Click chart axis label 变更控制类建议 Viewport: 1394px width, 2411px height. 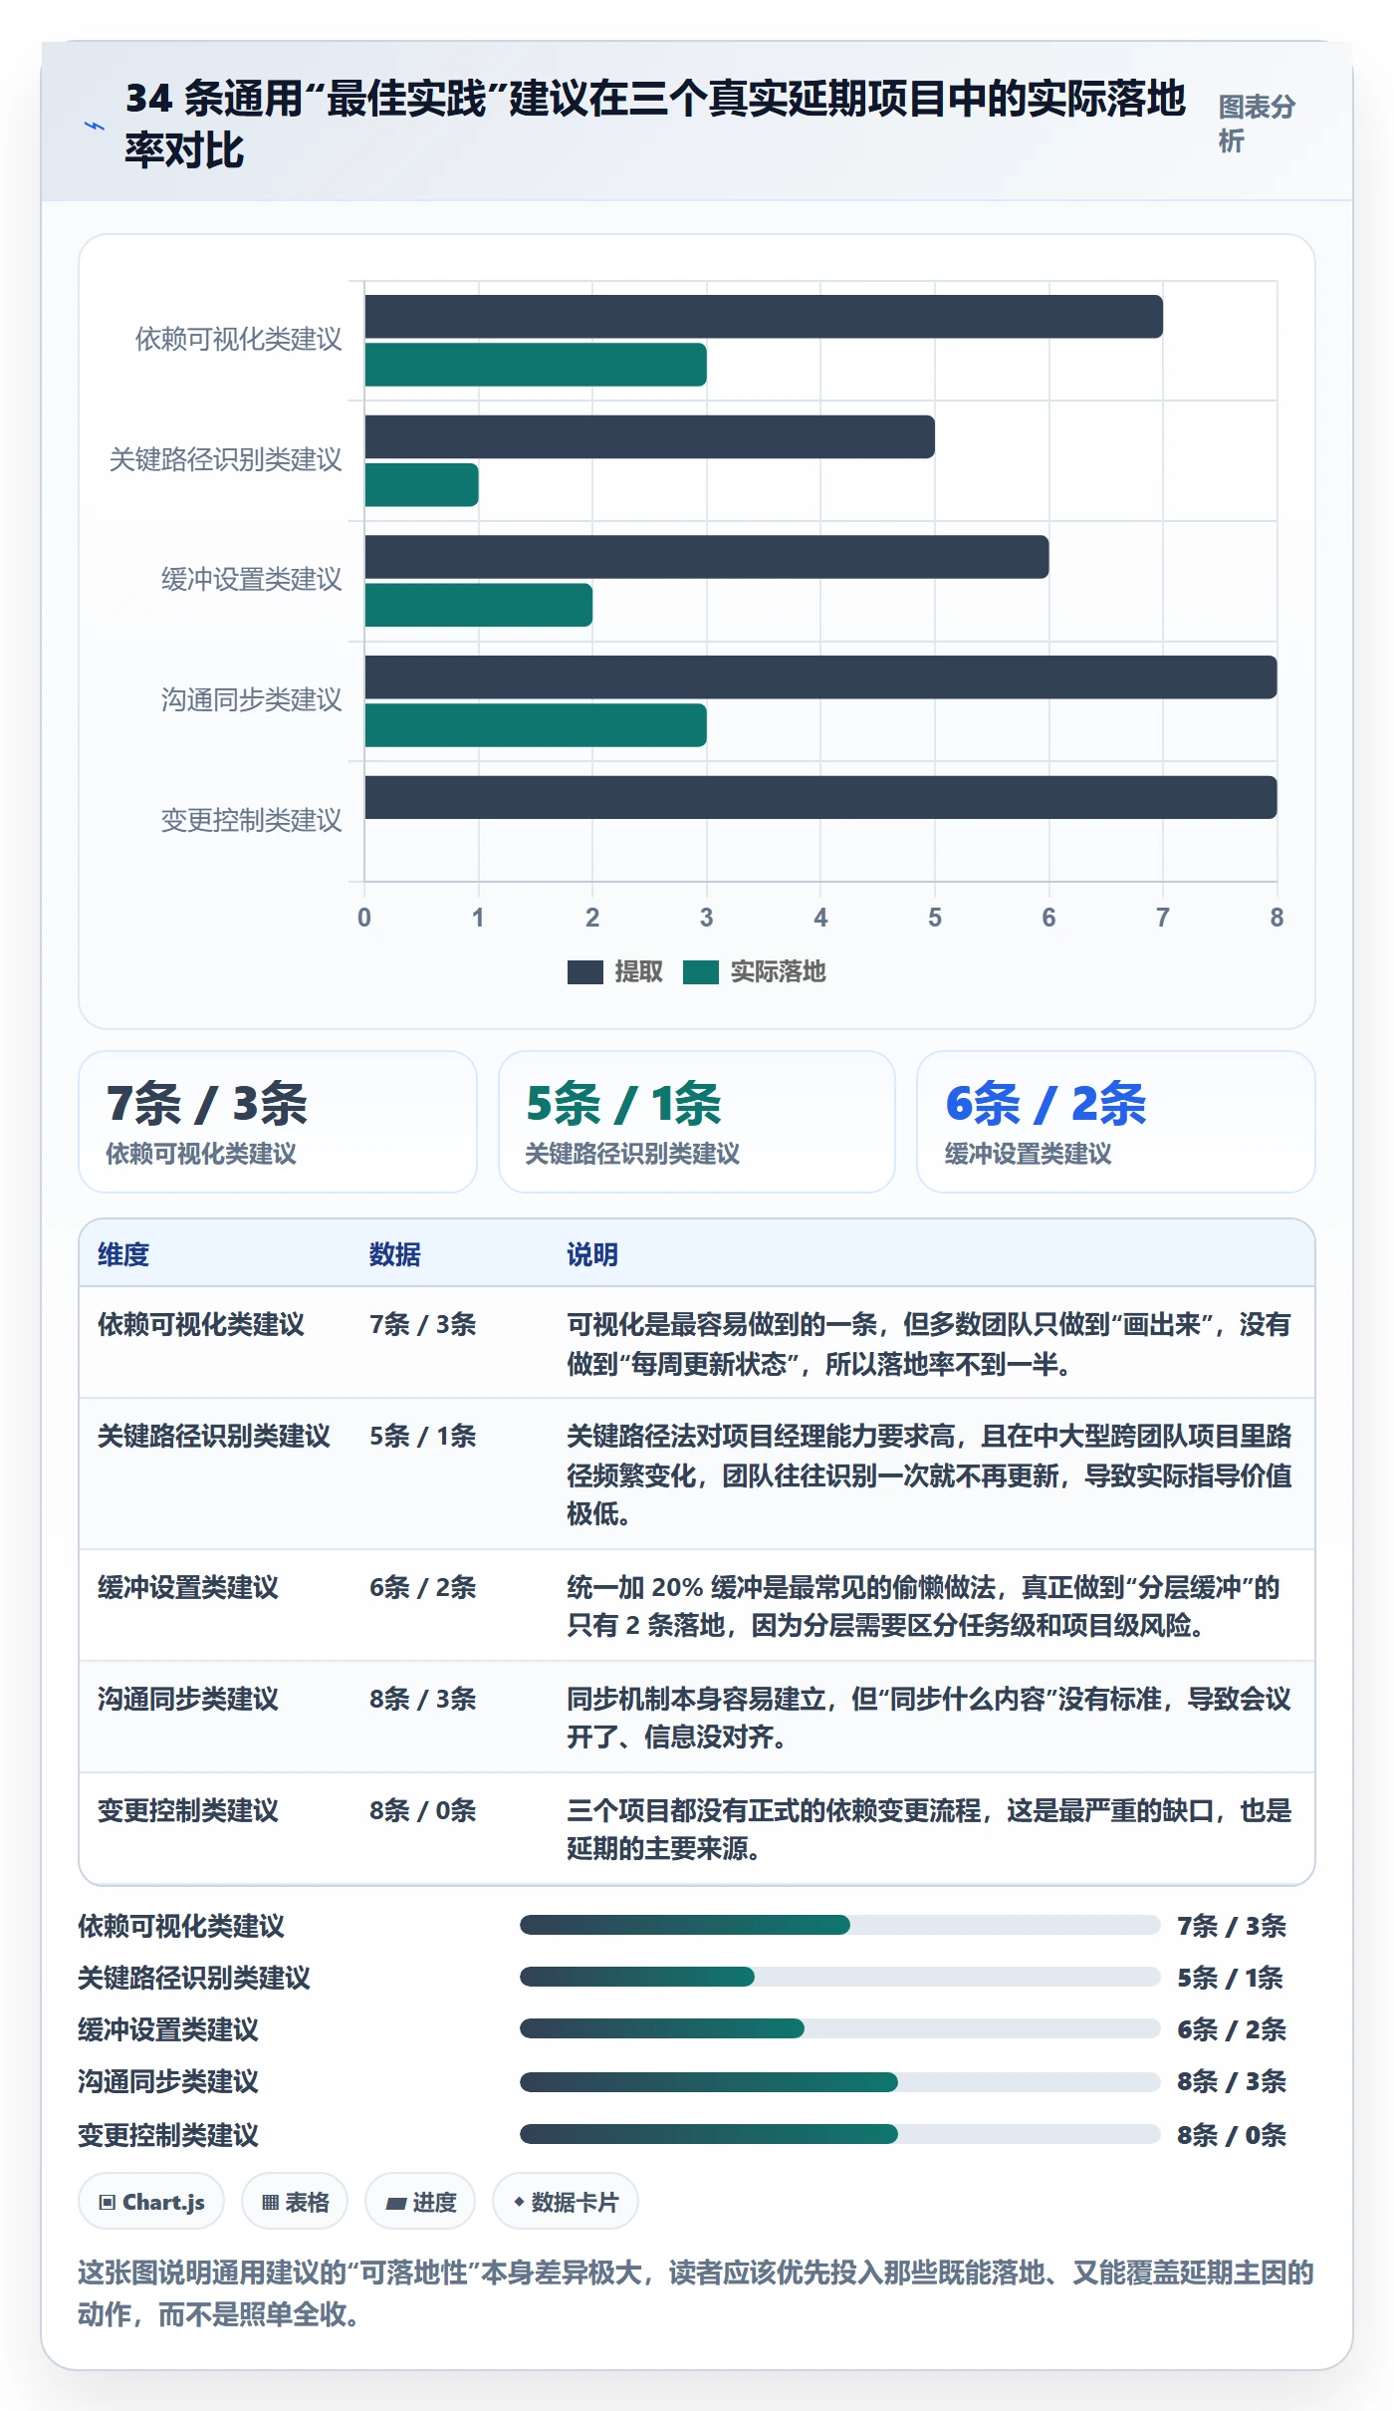tap(252, 821)
